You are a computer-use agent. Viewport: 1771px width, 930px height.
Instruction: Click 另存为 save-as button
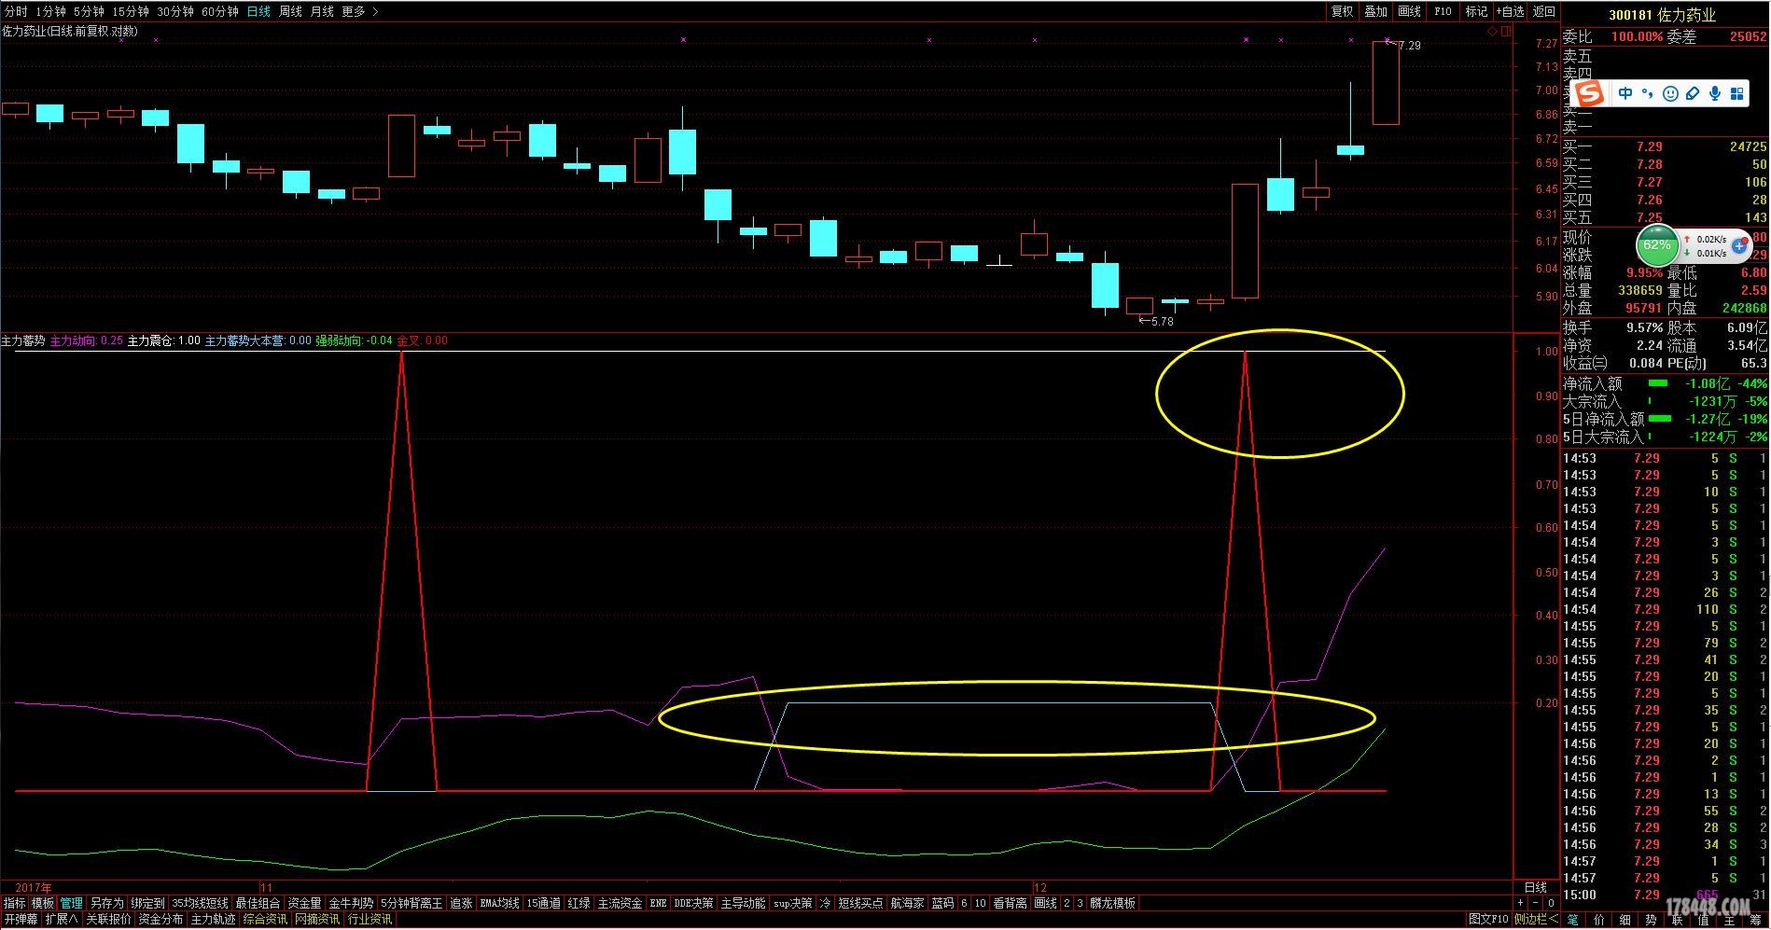pos(106,903)
